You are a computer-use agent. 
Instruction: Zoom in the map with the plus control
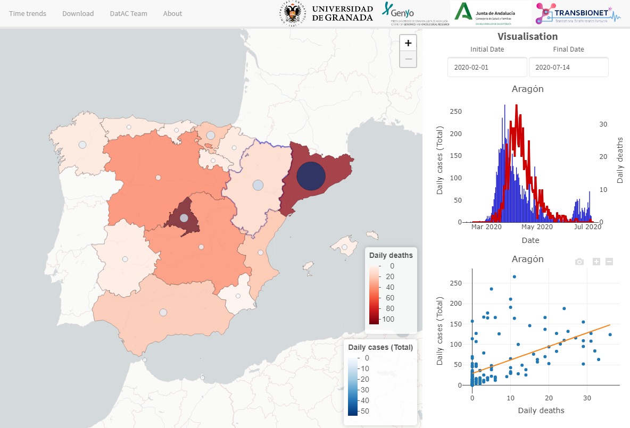point(408,43)
